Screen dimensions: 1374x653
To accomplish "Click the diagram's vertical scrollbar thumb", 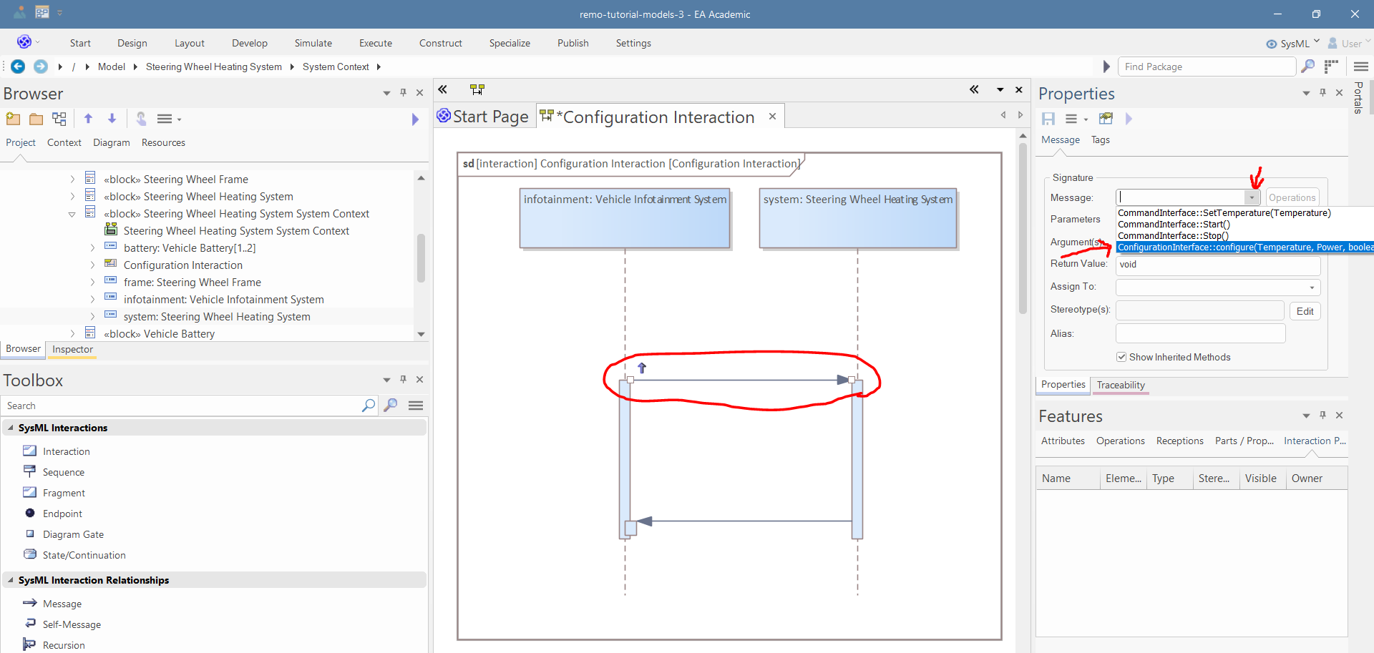I will 1023,229.
